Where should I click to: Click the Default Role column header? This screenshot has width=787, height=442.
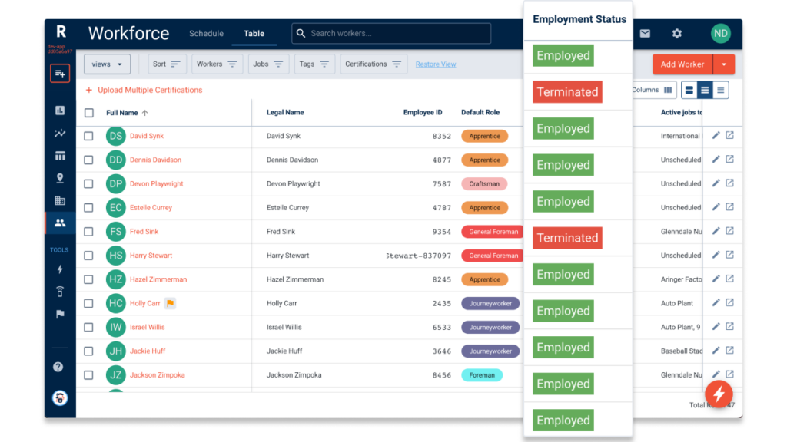click(x=480, y=112)
